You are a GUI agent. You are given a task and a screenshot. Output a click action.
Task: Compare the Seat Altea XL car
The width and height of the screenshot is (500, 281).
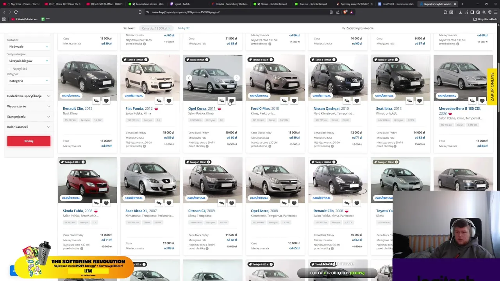pyautogui.click(x=159, y=203)
